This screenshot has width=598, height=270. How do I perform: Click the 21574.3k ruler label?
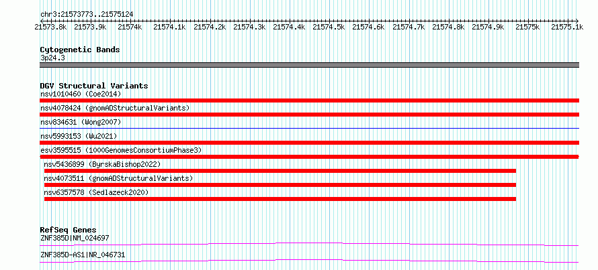[x=249, y=27]
